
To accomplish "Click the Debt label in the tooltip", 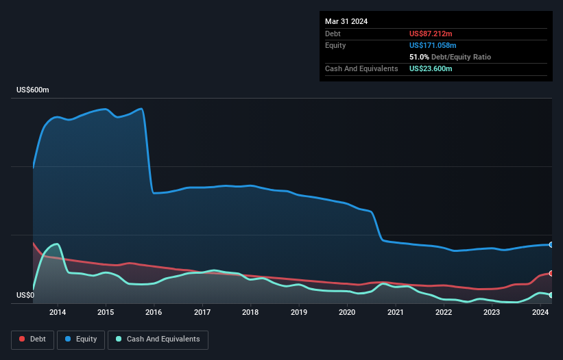I will coord(333,34).
